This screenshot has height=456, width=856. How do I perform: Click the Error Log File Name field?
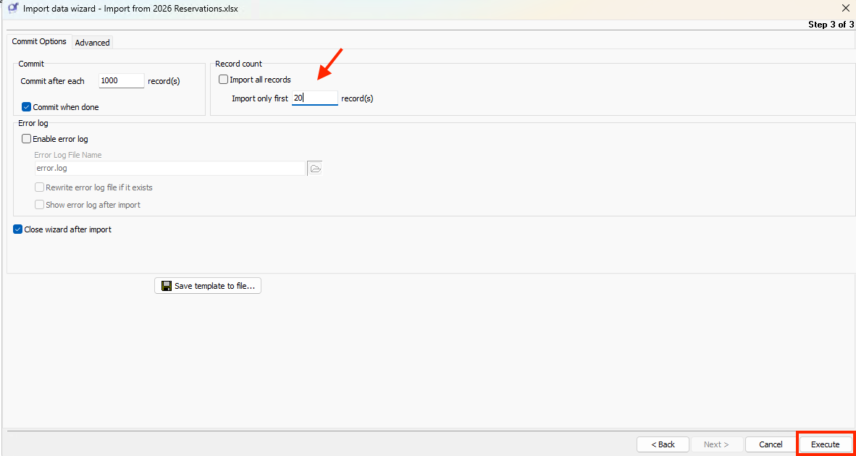point(169,169)
